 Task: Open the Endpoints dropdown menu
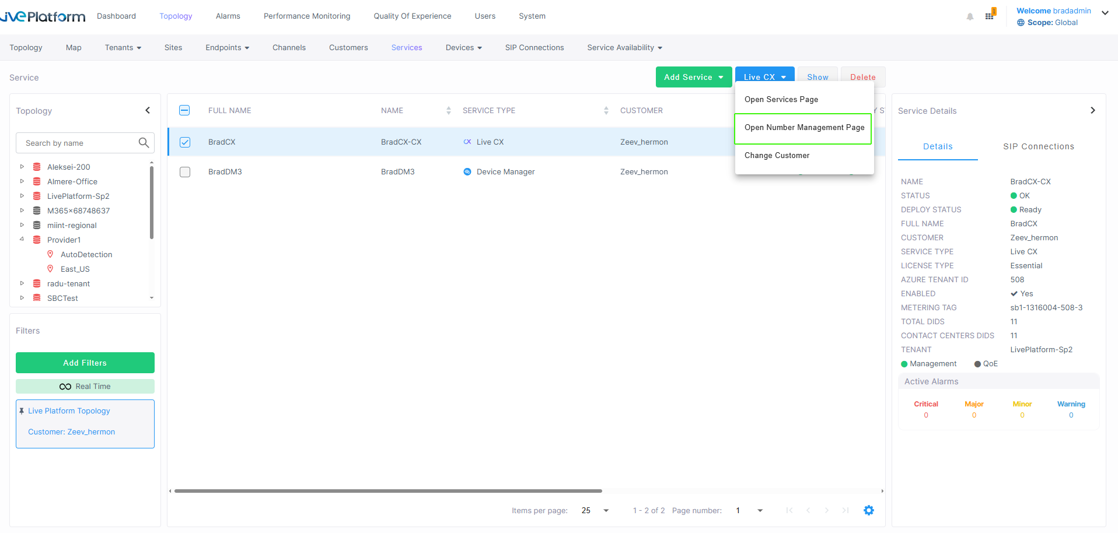click(228, 48)
